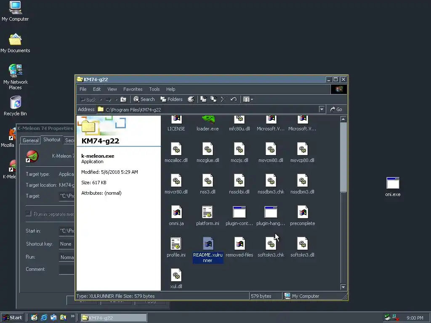Click the Copy To toolbar icon
This screenshot has width=431, height=323.
pyautogui.click(x=213, y=99)
